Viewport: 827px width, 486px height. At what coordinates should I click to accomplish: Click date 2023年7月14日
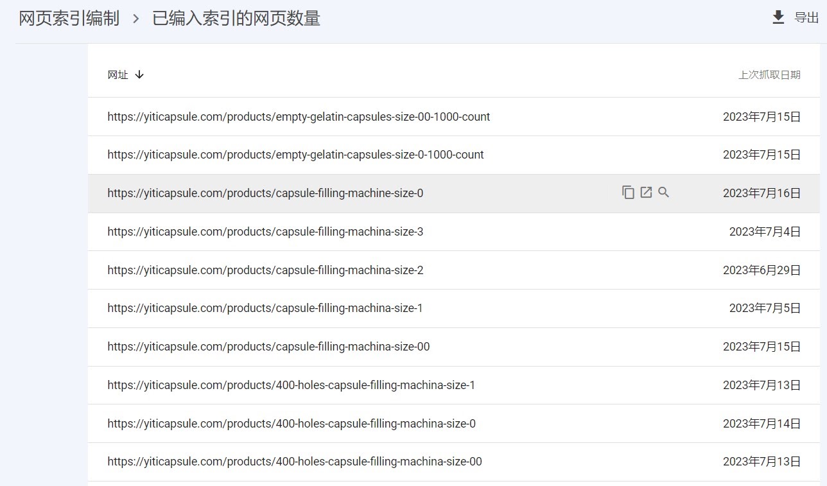762,424
